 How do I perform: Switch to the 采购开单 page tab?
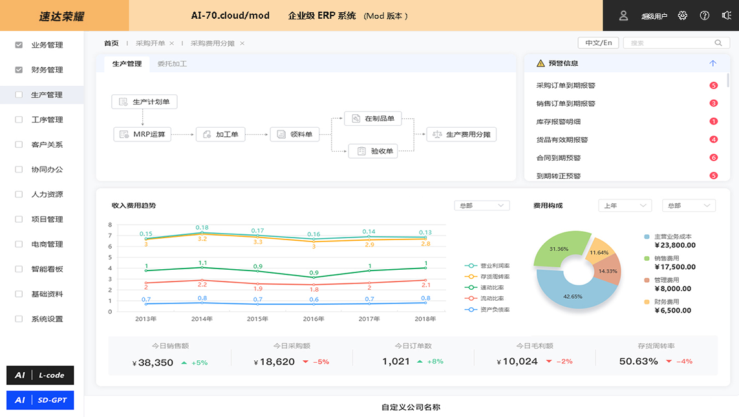click(x=150, y=43)
